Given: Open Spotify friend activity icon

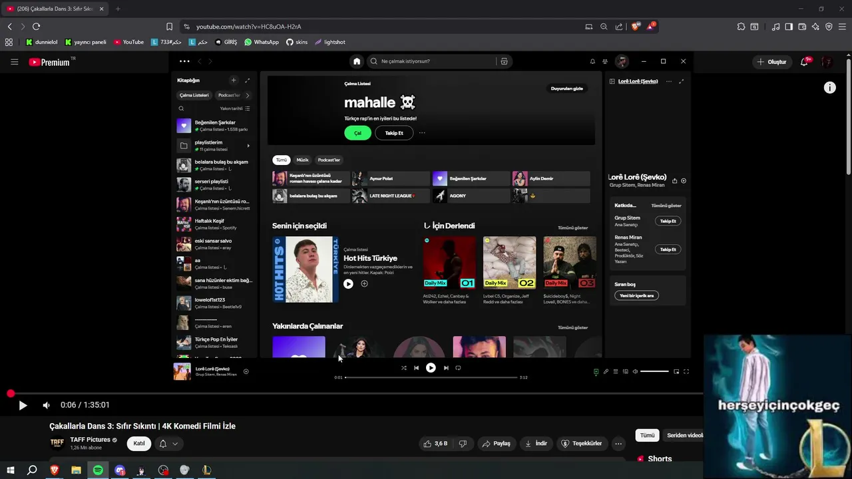Looking at the screenshot, I should (605, 61).
